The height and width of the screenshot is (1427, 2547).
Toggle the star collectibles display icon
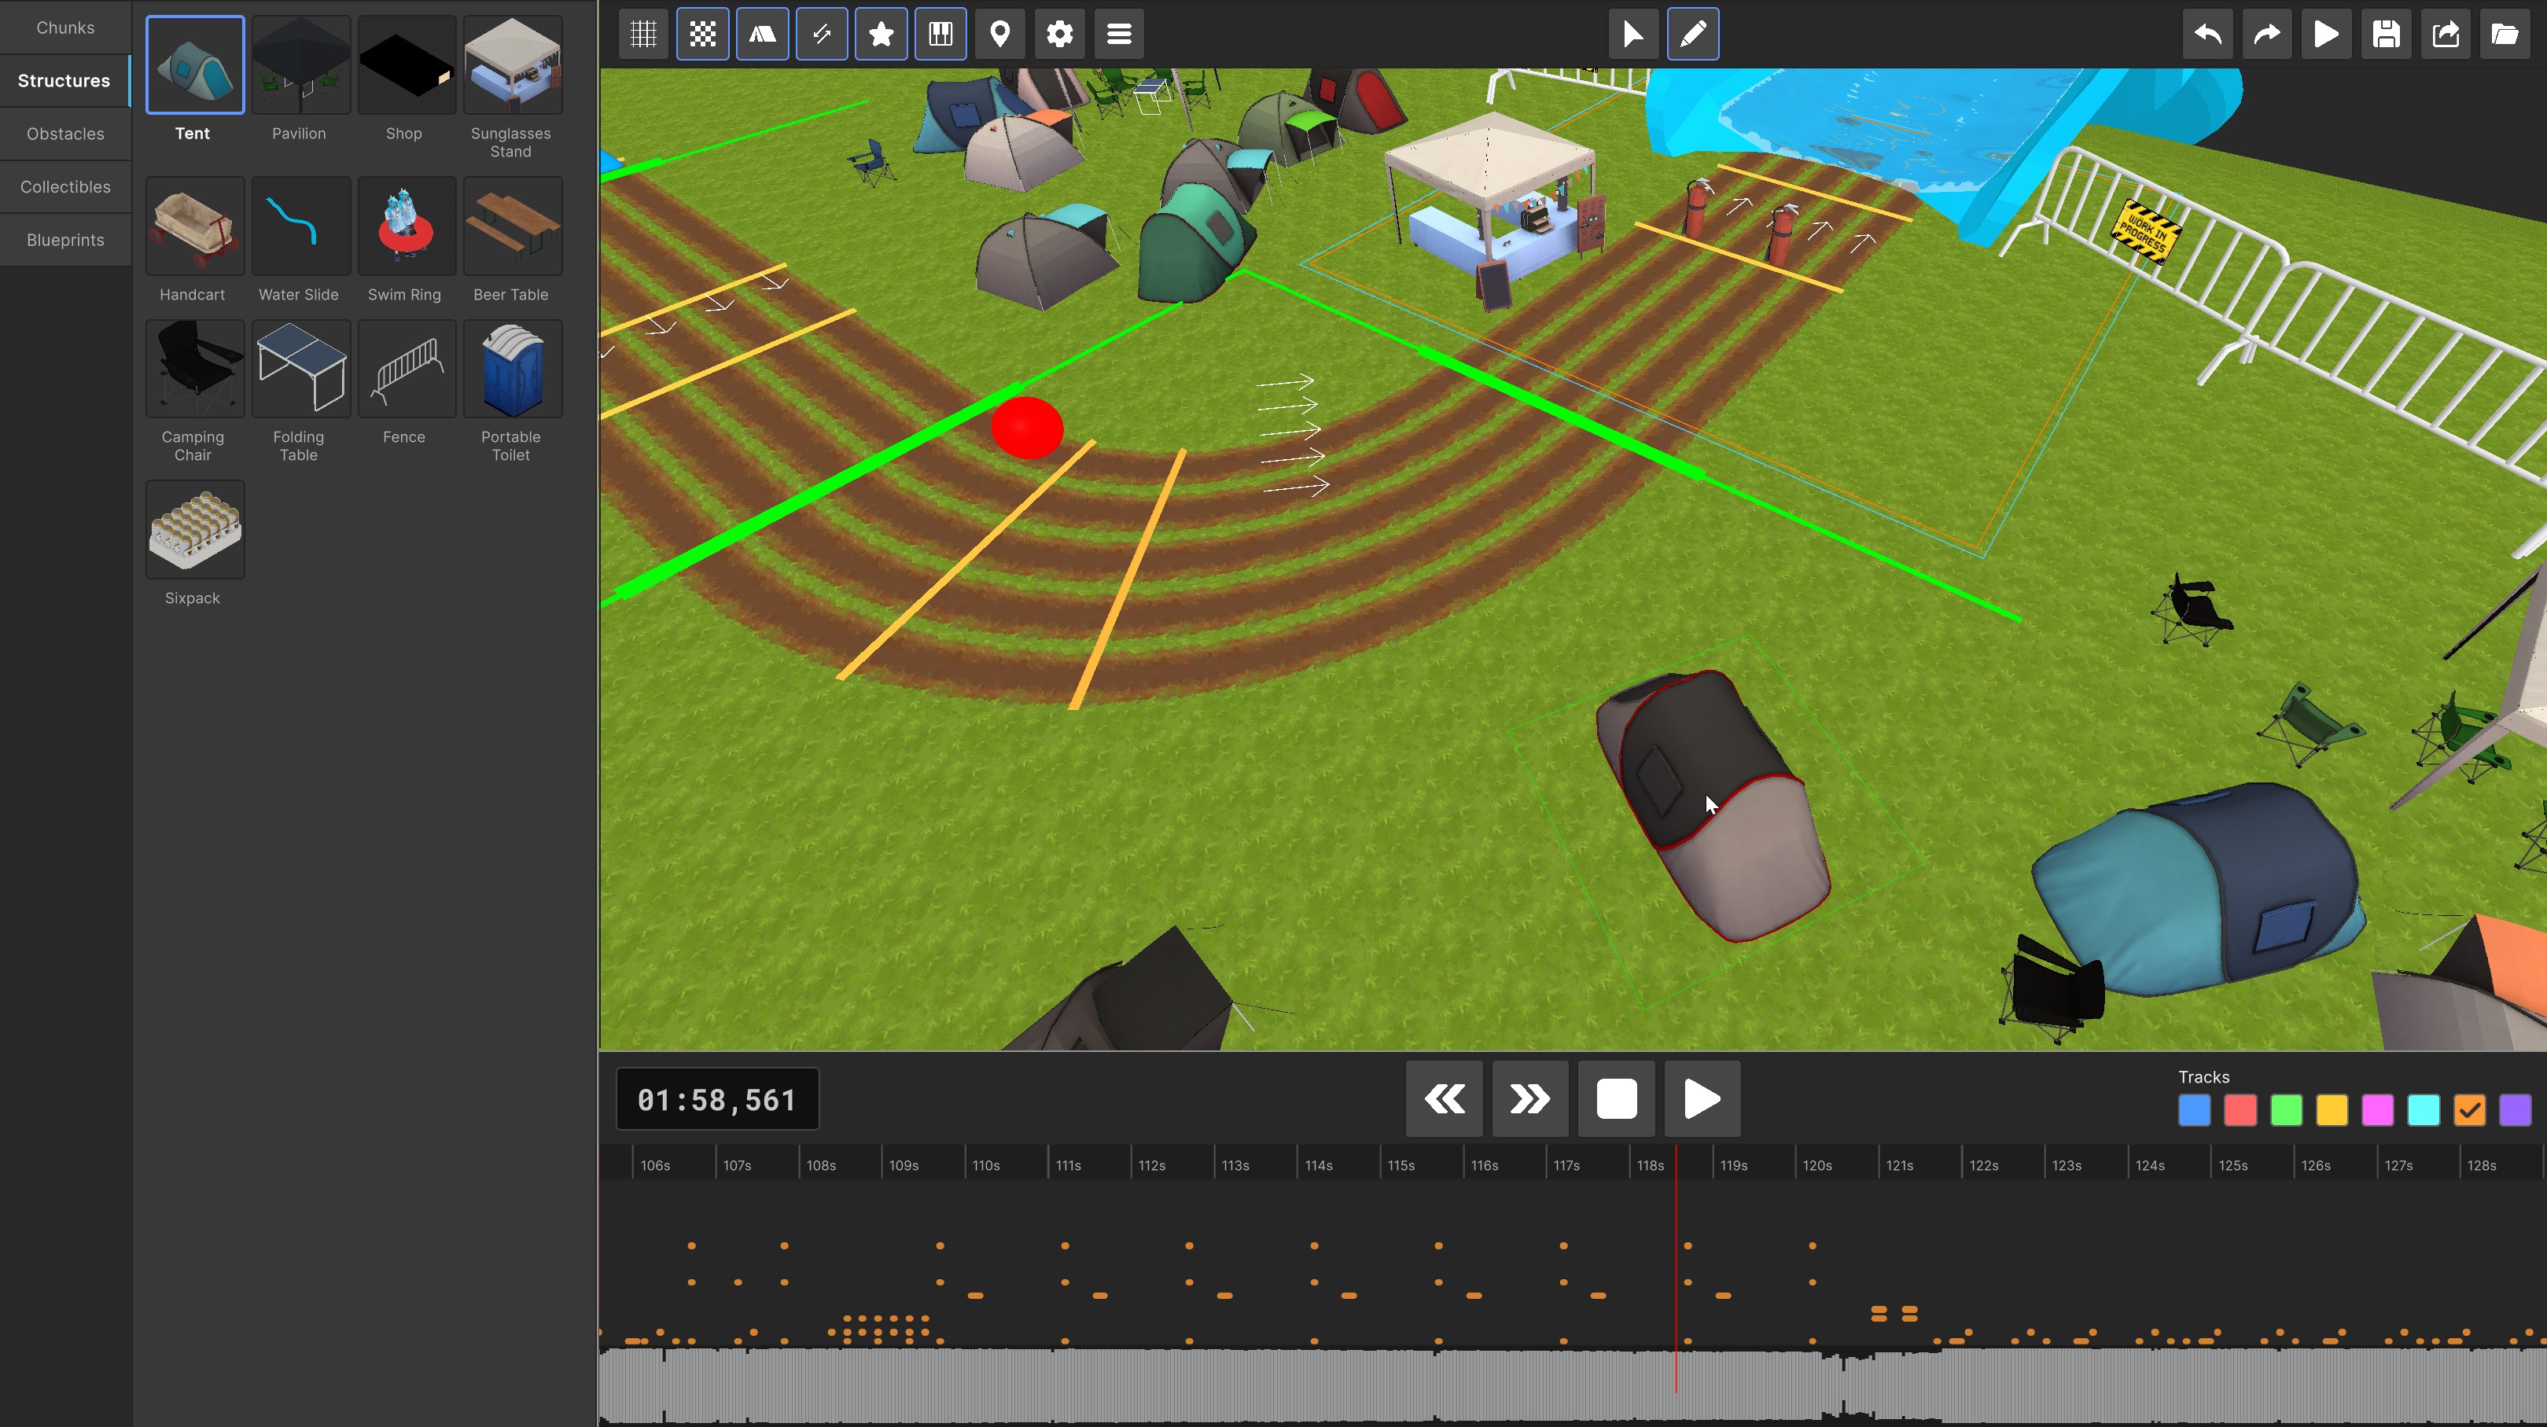point(881,35)
